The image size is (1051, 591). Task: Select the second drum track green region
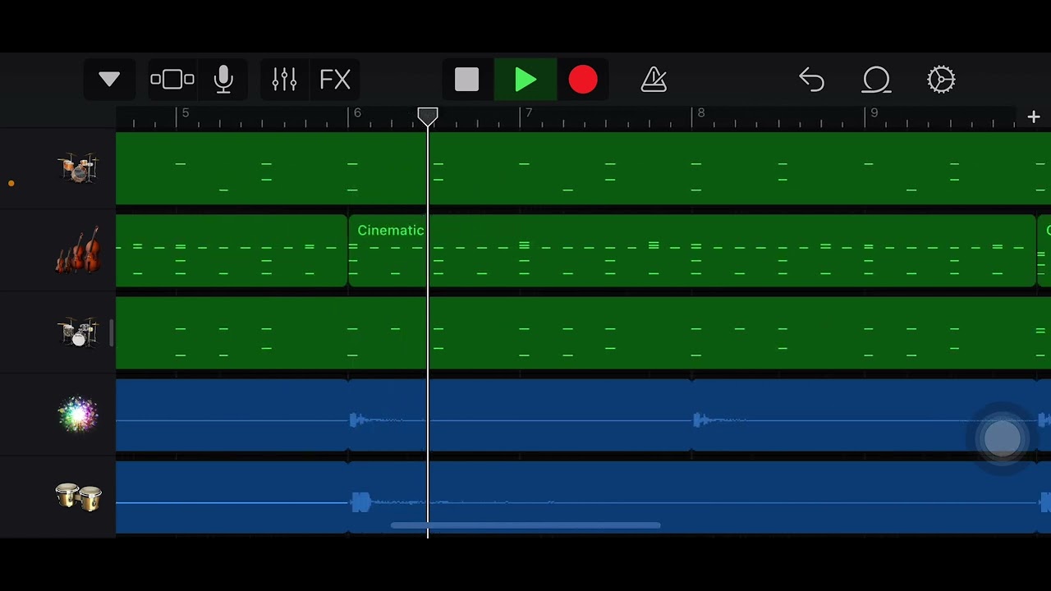coord(583,332)
